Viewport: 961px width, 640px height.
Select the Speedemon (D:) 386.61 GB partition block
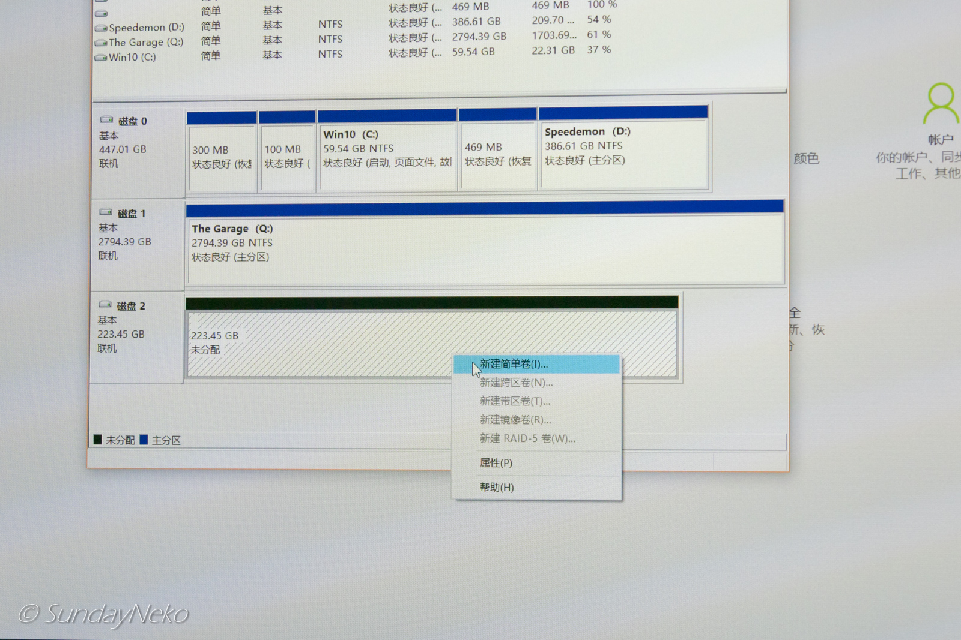click(x=623, y=155)
